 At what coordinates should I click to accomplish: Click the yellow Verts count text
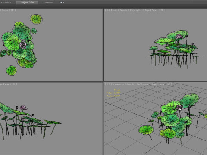pyautogui.click(x=113, y=96)
